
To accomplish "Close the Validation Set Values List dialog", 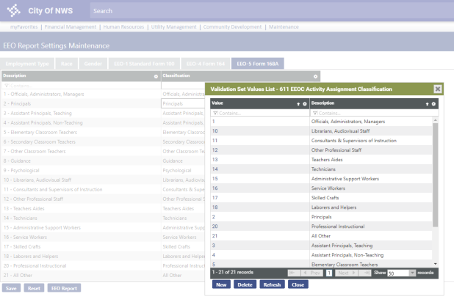I will (438, 89).
